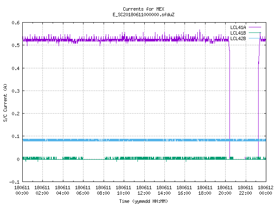
Task: Click the 14:00 time tick label
Action: coord(164,193)
